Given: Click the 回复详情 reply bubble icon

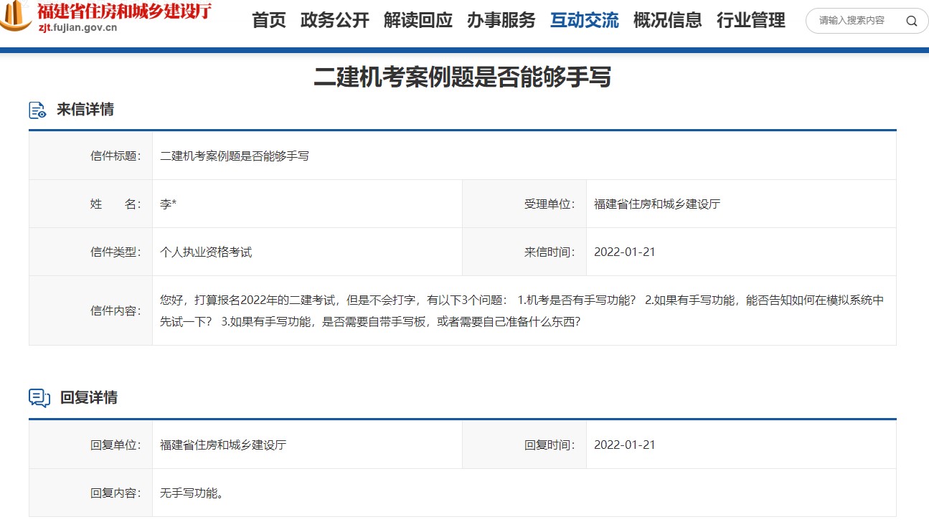Looking at the screenshot, I should [x=38, y=398].
